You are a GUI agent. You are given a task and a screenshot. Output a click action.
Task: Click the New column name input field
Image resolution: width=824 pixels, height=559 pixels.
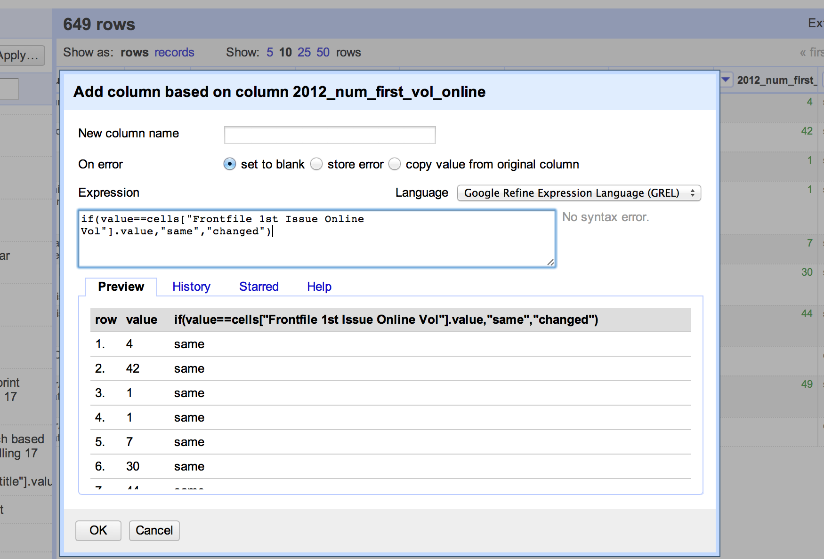[330, 135]
